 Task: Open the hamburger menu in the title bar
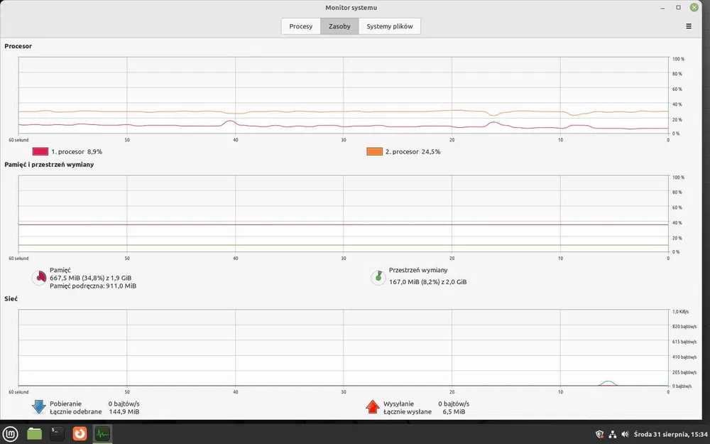click(x=688, y=26)
